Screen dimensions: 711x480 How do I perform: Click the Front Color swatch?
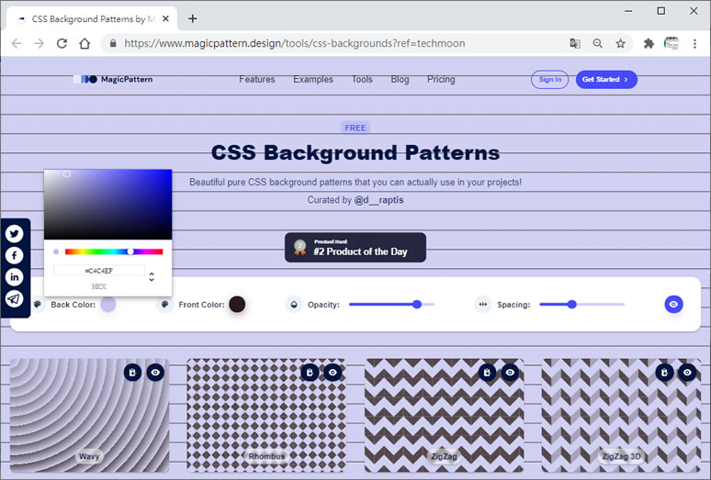click(237, 305)
